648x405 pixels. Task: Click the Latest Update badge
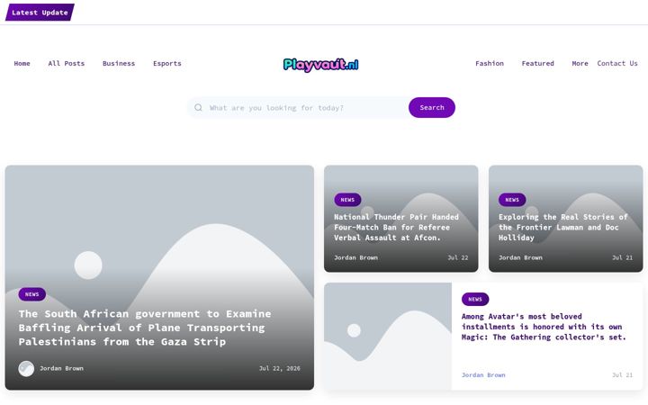(x=40, y=13)
